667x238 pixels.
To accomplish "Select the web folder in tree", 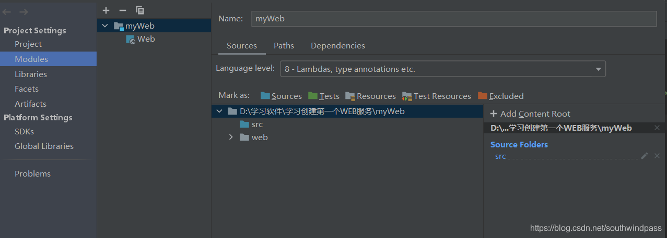I will point(254,137).
